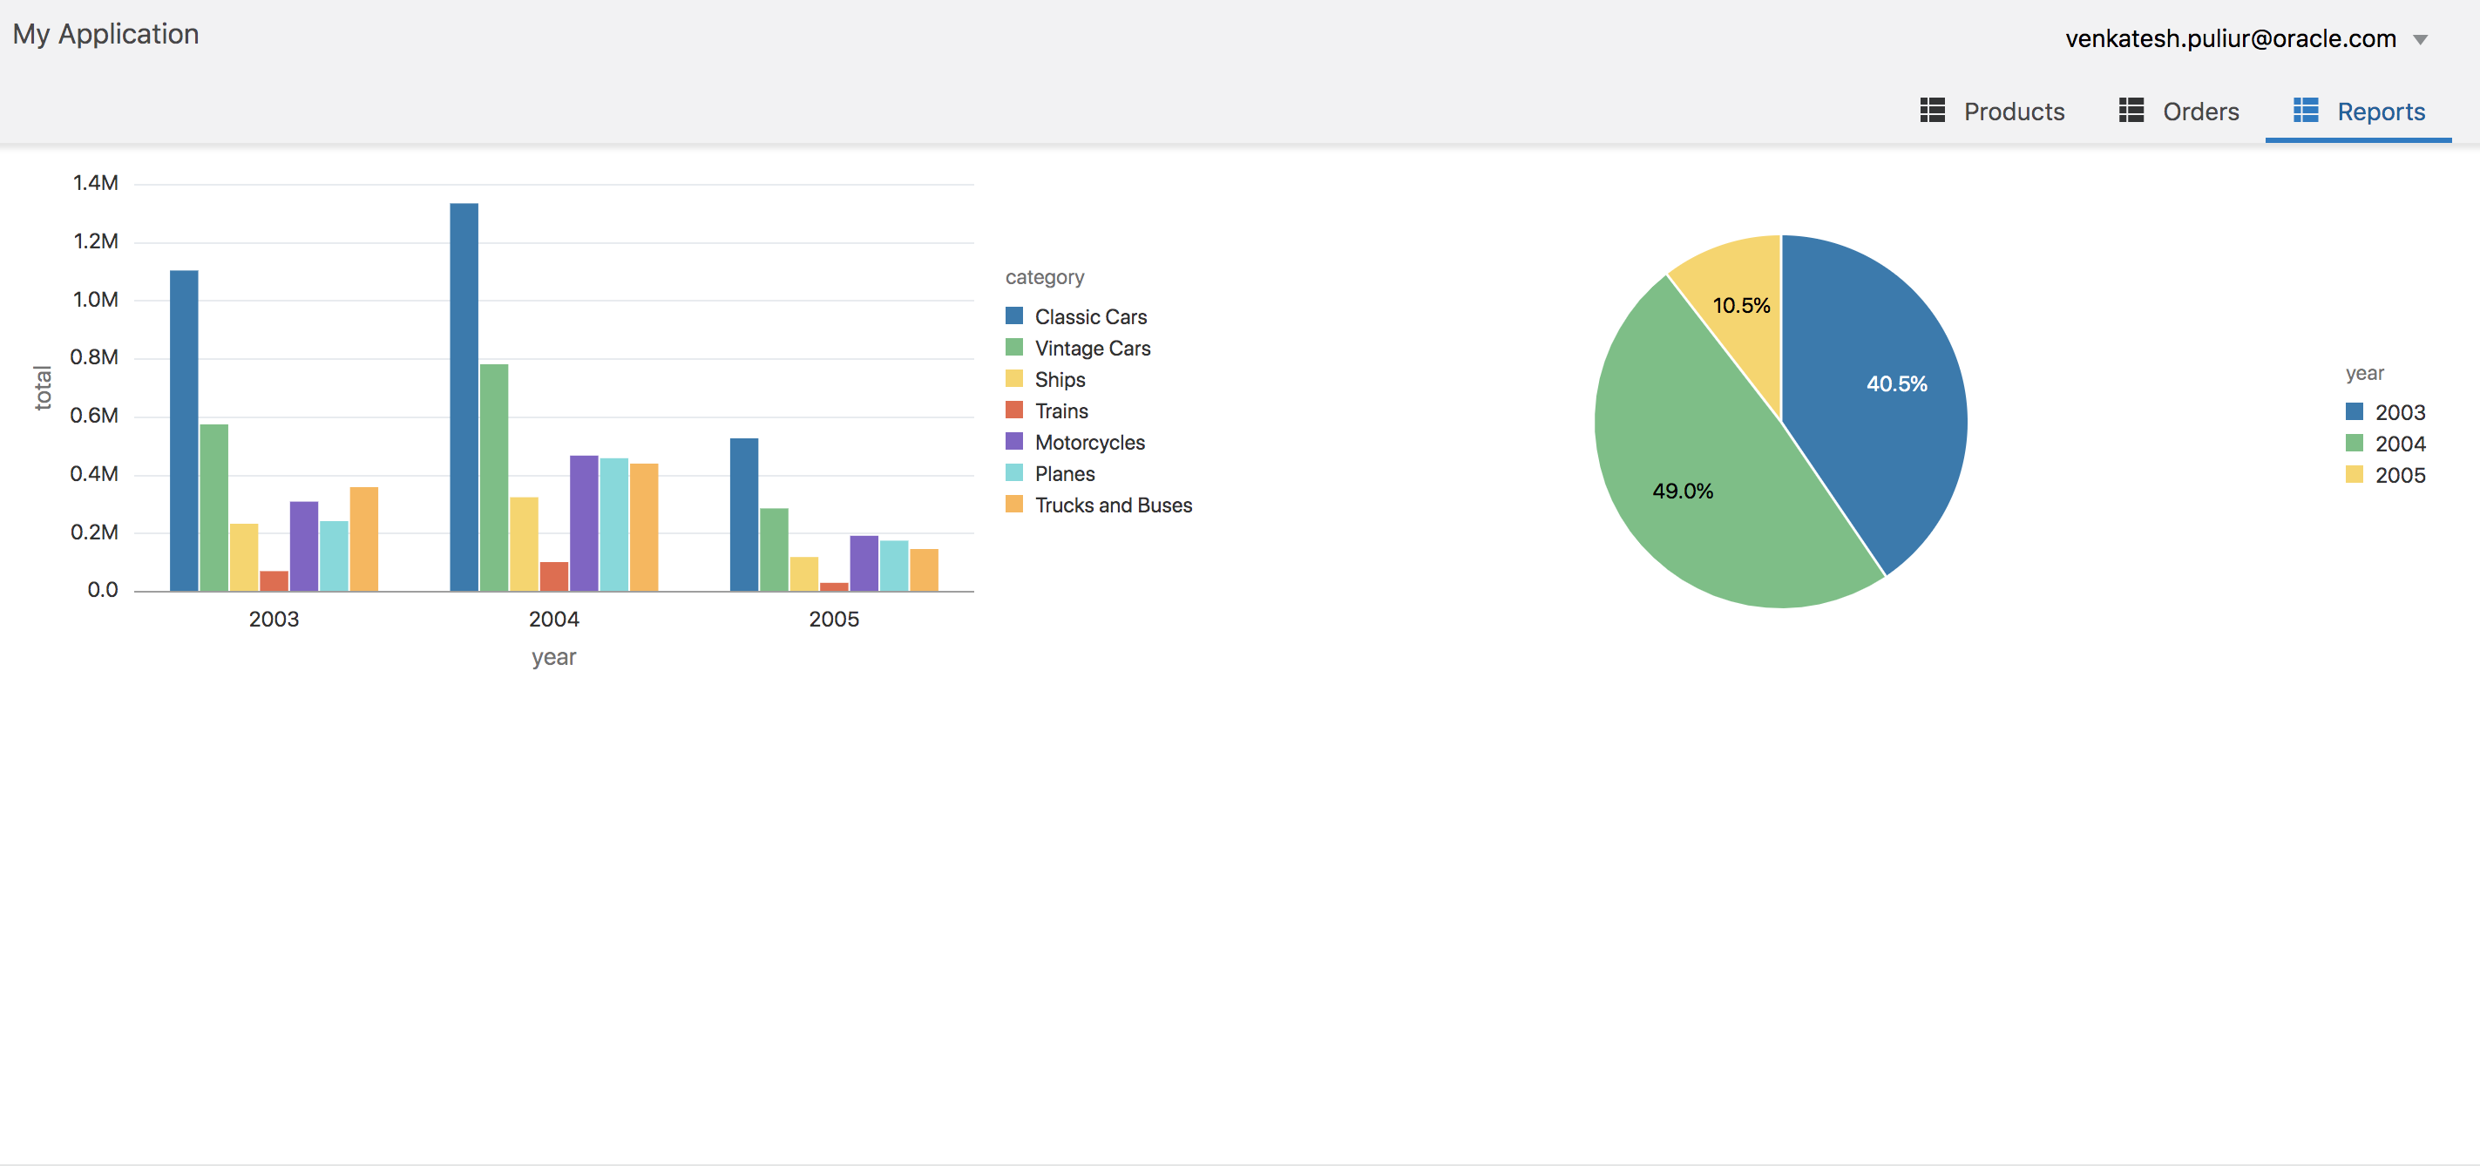Click the 2004 pie legend swatch
The width and height of the screenshot is (2480, 1166).
[2354, 443]
